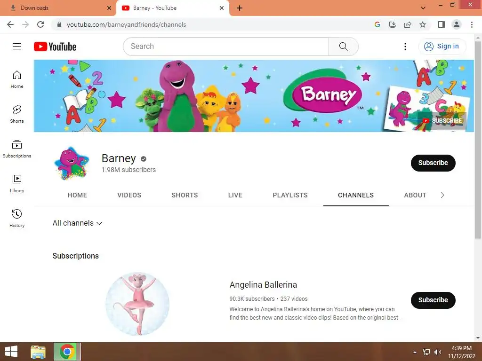482x361 pixels.
Task: Subscribe to Angelina Ballerina
Action: tap(433, 300)
